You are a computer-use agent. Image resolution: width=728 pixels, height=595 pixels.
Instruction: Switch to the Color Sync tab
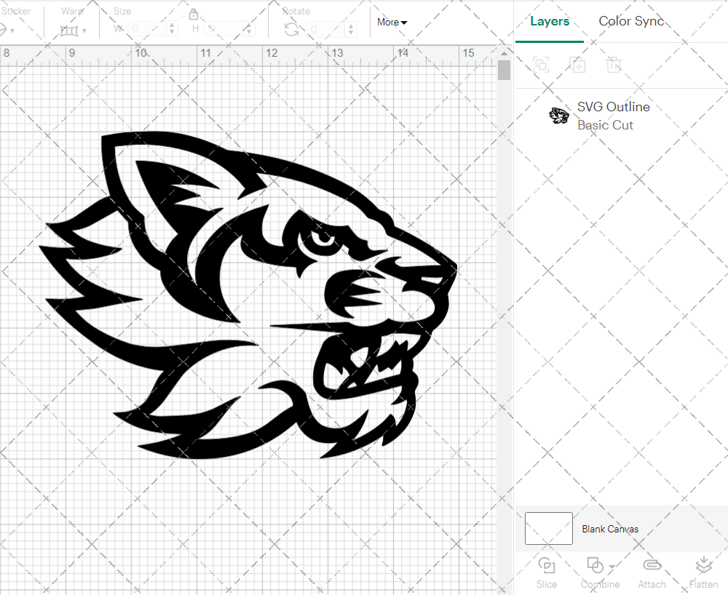tap(631, 21)
